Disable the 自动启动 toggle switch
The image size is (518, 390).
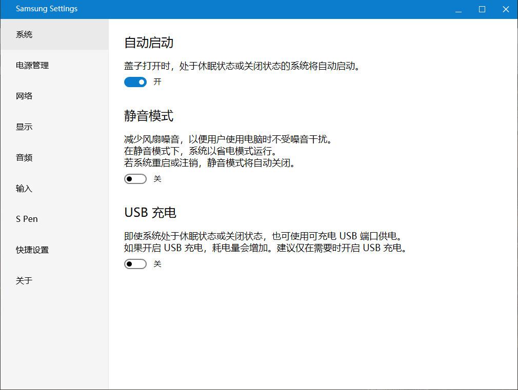(x=135, y=81)
